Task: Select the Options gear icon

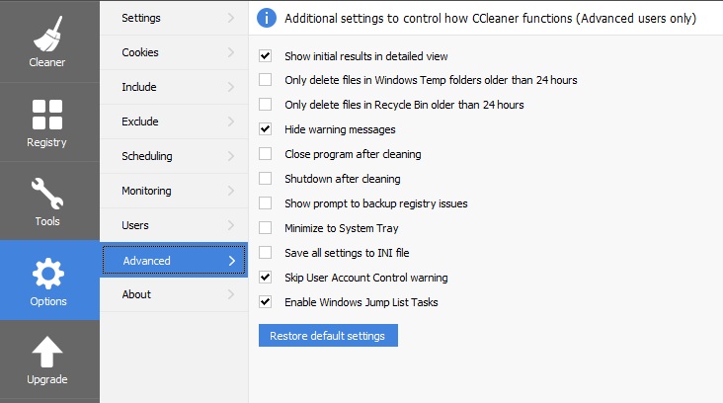Action: pyautogui.click(x=47, y=273)
